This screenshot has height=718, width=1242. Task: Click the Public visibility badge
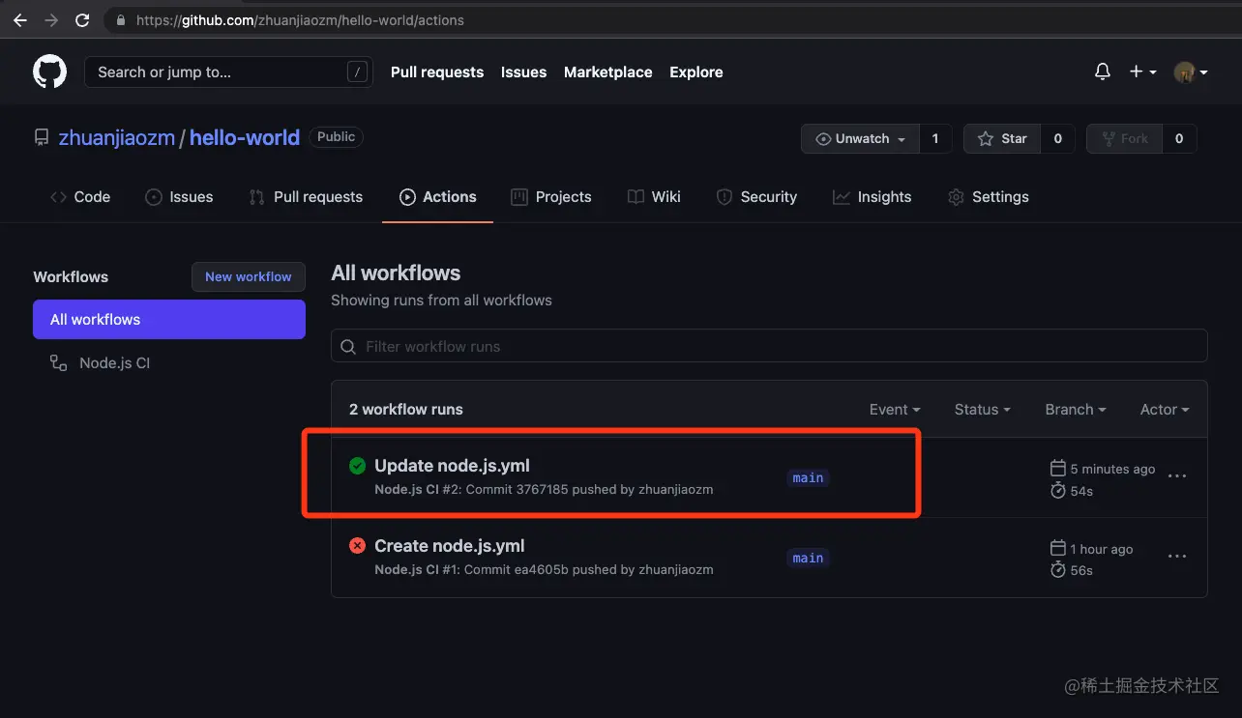pyautogui.click(x=336, y=137)
